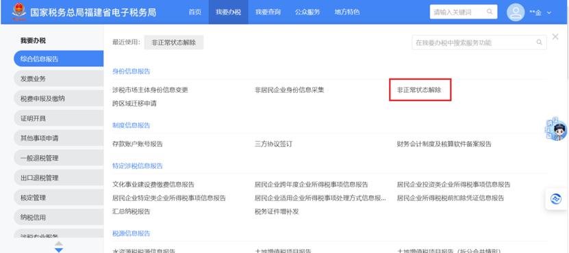Click magnifier in 我要办税 service search box
This screenshot has width=569, height=253.
(540, 42)
